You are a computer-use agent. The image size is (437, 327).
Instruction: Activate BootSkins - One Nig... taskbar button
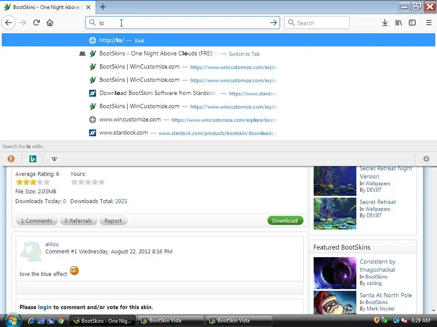102,321
